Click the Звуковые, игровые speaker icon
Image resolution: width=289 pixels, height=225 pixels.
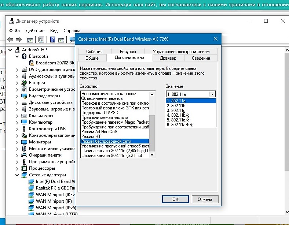24,109
